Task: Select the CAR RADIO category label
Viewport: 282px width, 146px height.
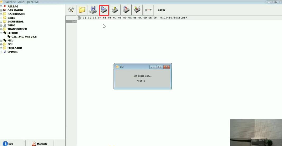Action: (15, 10)
